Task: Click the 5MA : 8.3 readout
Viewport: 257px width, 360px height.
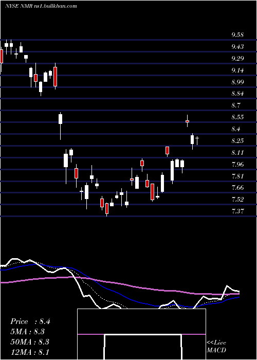Action: (28, 332)
